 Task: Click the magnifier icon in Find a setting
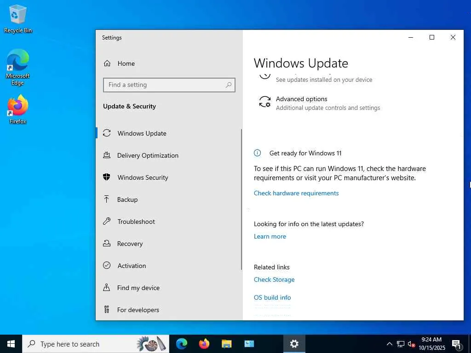(229, 85)
